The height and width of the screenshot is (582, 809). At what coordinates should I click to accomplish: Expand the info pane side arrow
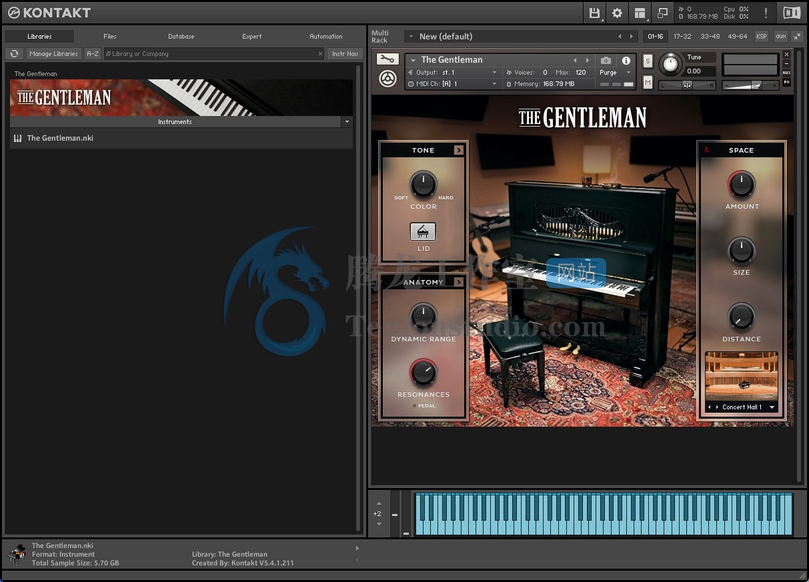point(357,549)
